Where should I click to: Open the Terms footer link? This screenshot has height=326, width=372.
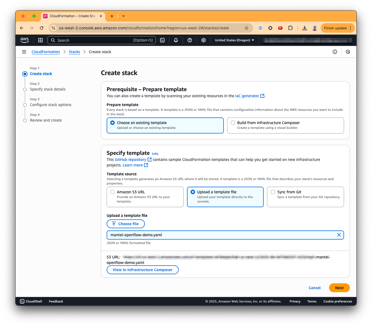(x=312, y=301)
